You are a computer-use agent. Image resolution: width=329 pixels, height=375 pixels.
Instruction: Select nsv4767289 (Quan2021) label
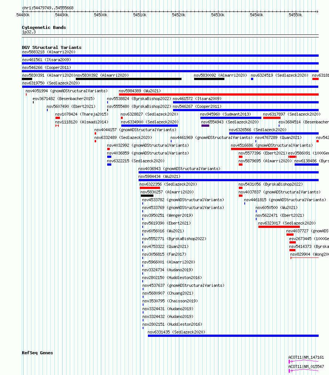[278, 137]
